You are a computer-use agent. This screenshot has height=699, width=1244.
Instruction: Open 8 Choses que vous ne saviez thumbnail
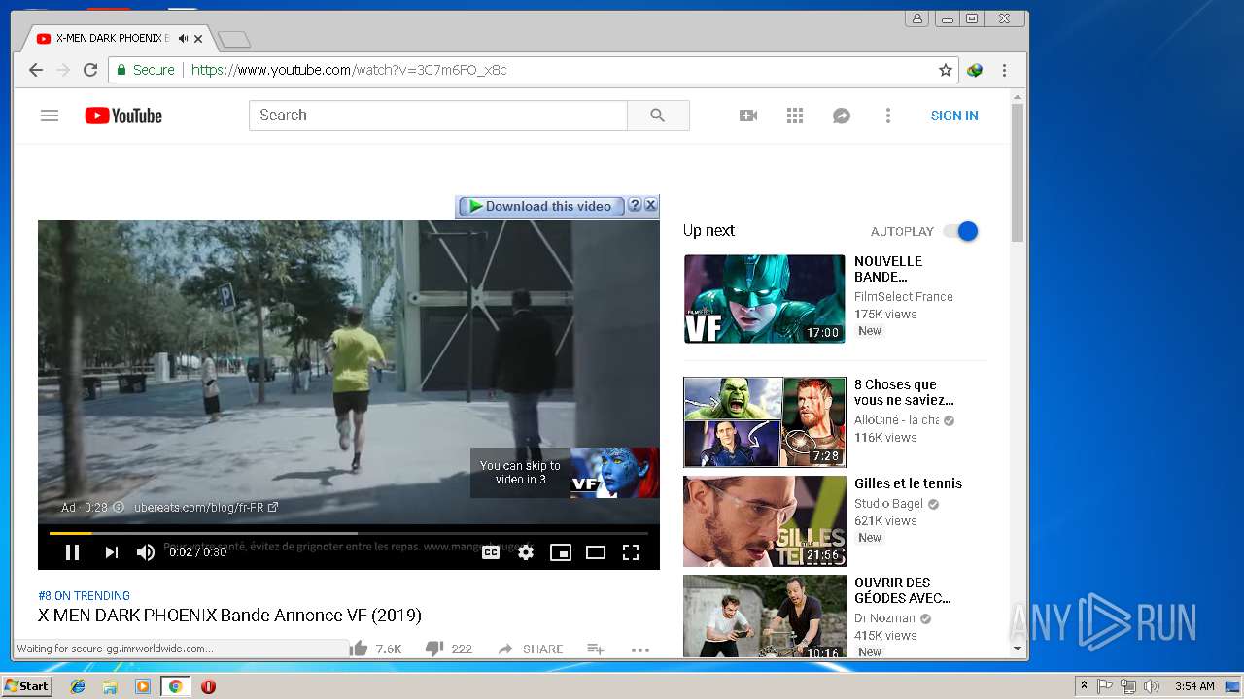[765, 422]
